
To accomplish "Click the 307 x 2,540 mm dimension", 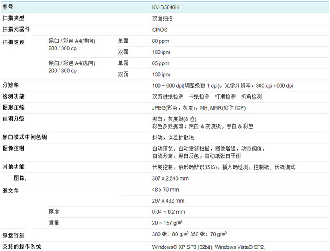I will click(x=170, y=178).
